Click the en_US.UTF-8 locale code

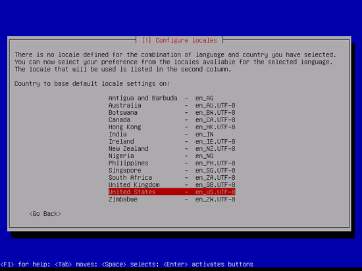point(215,192)
